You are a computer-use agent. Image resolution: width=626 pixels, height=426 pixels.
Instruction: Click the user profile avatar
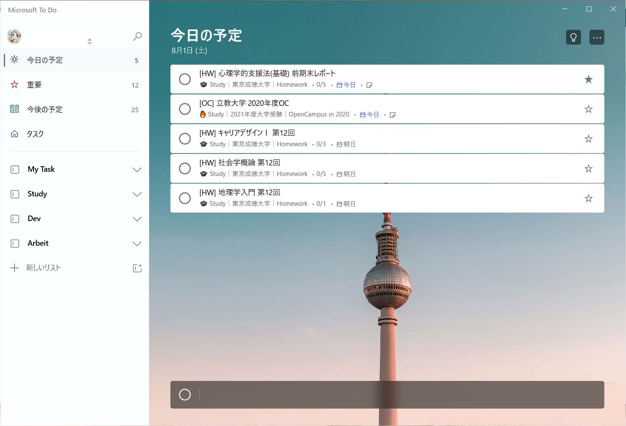pyautogui.click(x=14, y=37)
